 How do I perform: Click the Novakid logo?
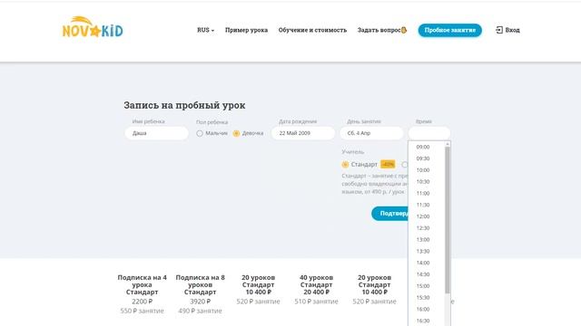[93, 27]
